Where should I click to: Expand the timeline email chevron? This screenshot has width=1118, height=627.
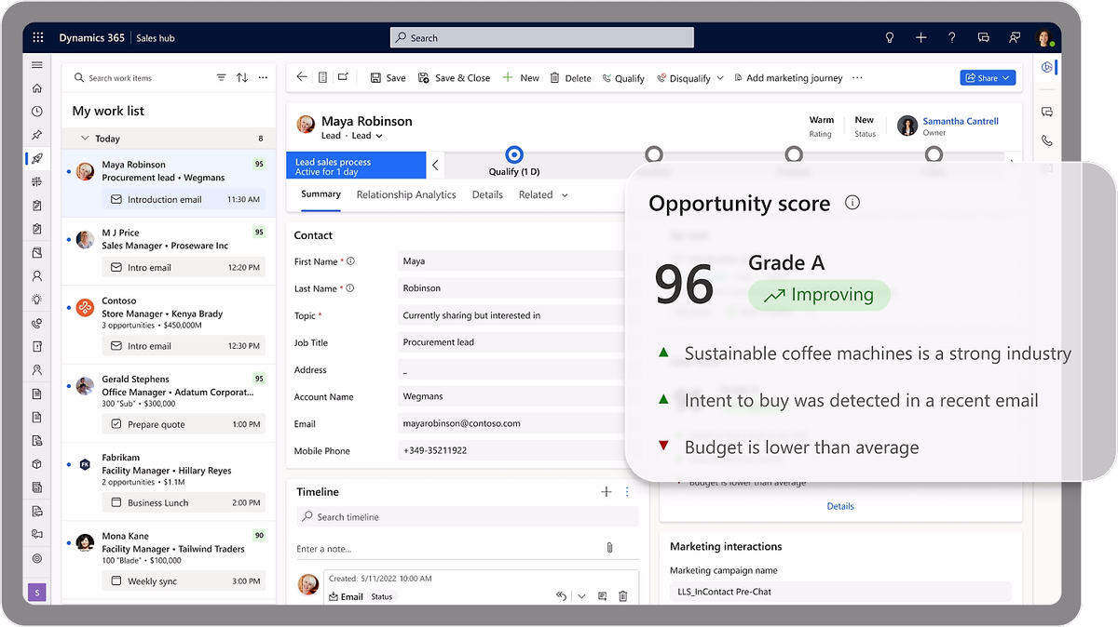[582, 596]
